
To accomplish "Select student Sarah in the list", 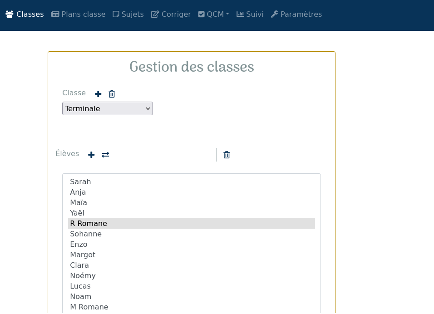I will coord(191,182).
